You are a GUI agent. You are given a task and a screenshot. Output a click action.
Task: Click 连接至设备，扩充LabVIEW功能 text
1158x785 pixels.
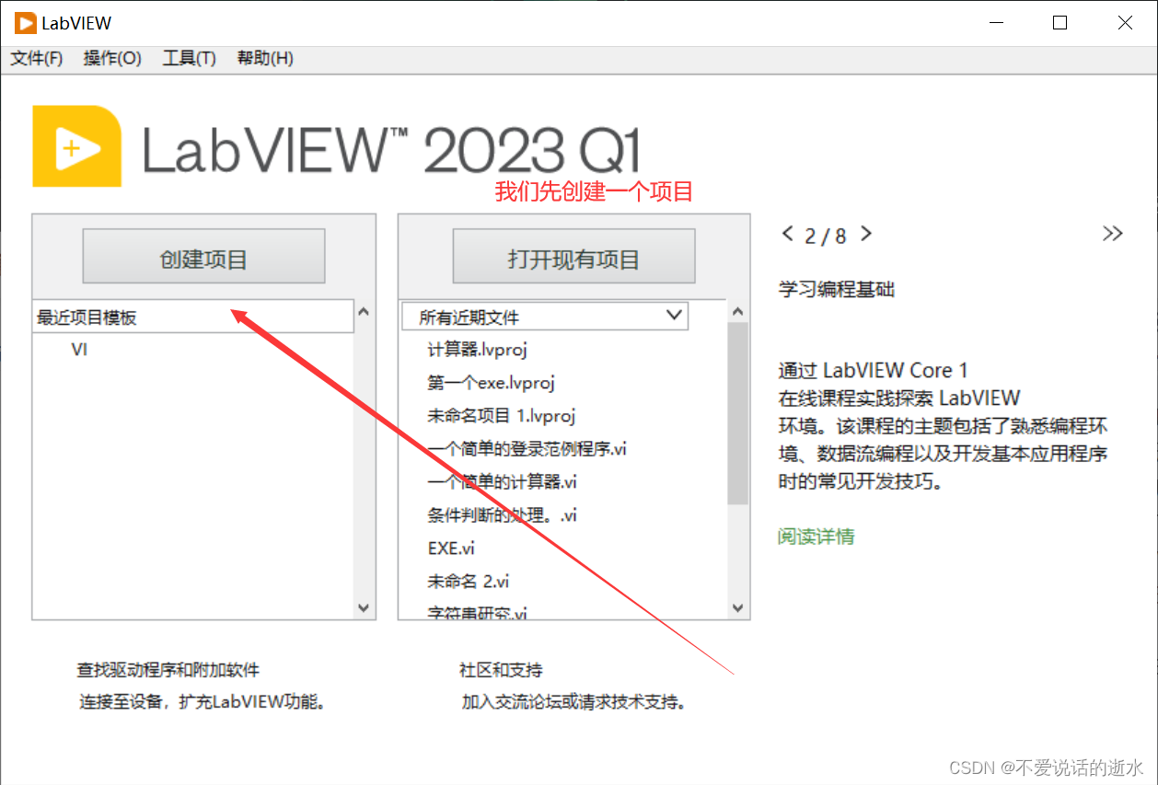click(202, 701)
